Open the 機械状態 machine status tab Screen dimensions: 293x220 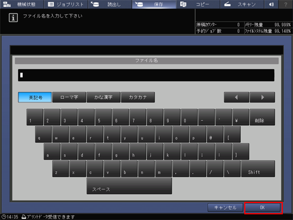[22, 4]
